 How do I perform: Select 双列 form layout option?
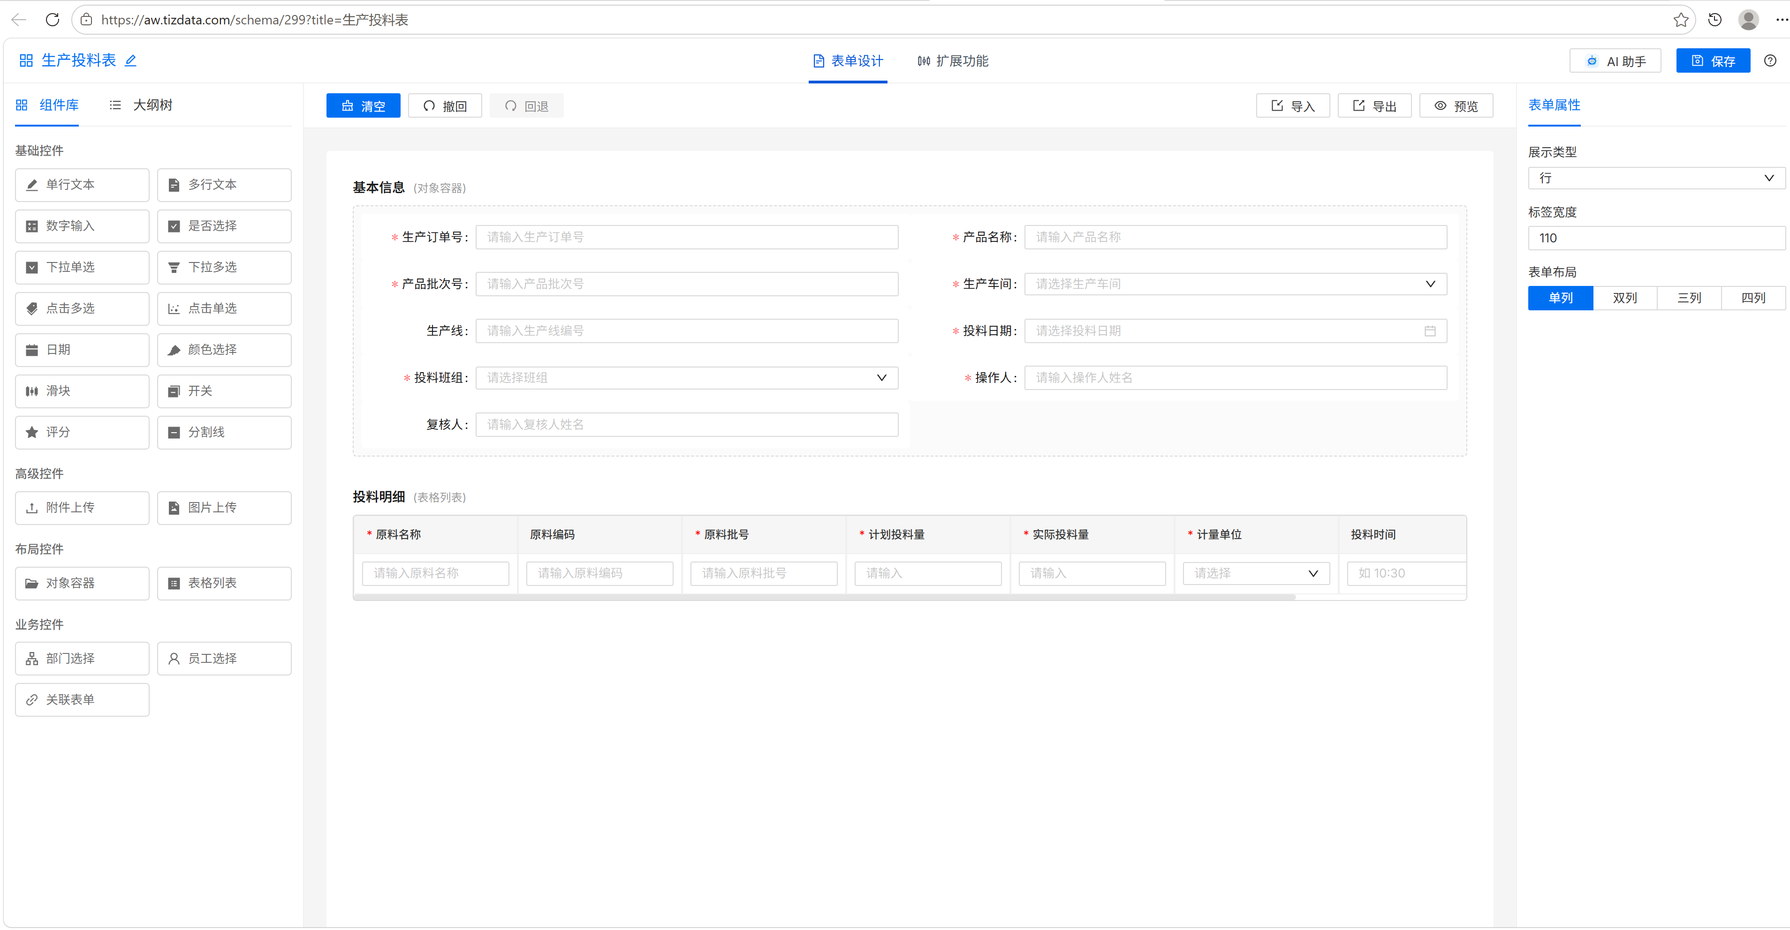(x=1624, y=298)
